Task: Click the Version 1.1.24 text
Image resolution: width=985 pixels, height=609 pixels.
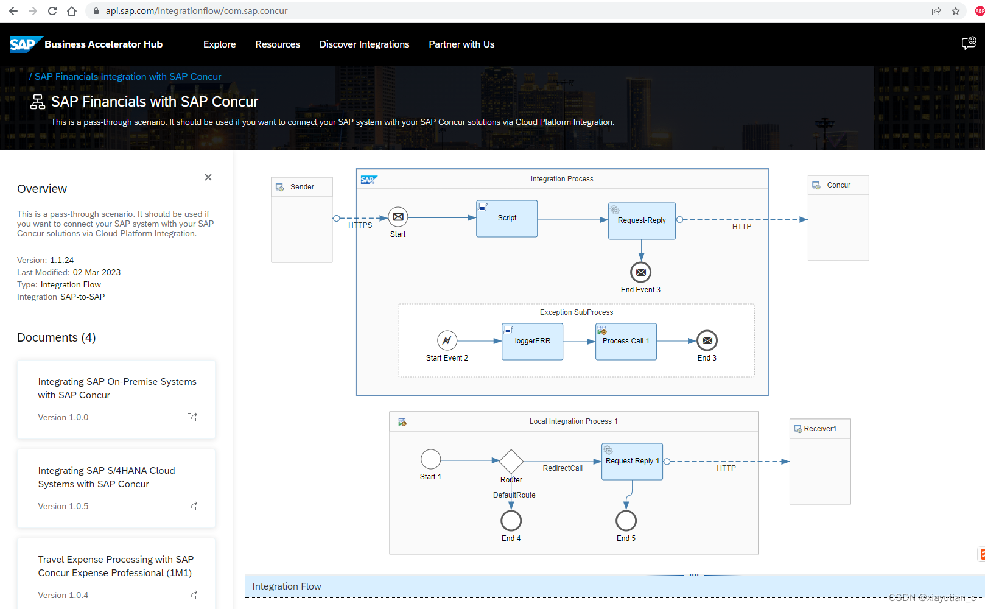Action: click(46, 260)
